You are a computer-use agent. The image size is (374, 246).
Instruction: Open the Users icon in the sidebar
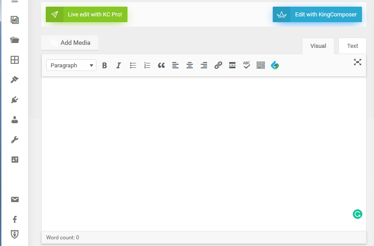(15, 120)
